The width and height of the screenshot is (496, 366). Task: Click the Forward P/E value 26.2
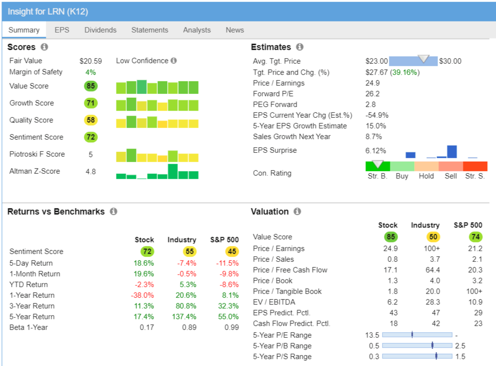(372, 94)
